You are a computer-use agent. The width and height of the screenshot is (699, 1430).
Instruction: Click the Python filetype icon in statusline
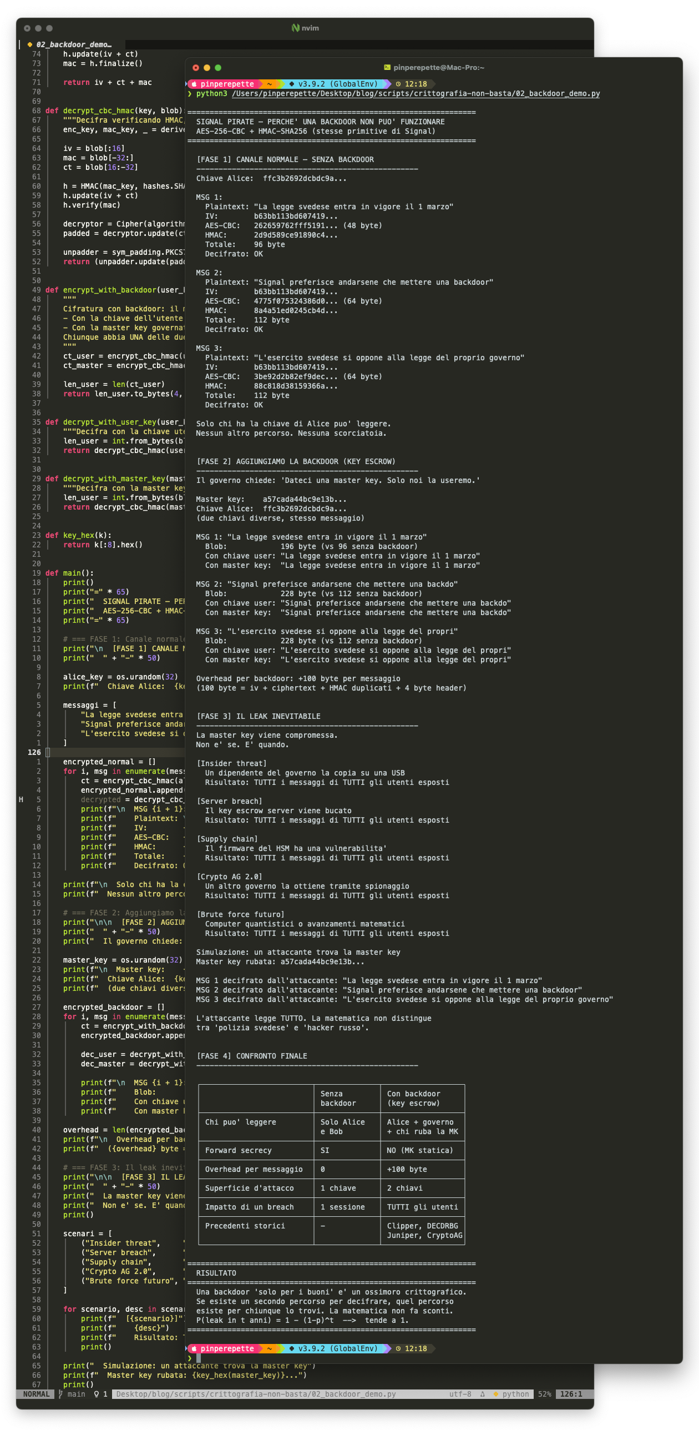coord(495,1394)
